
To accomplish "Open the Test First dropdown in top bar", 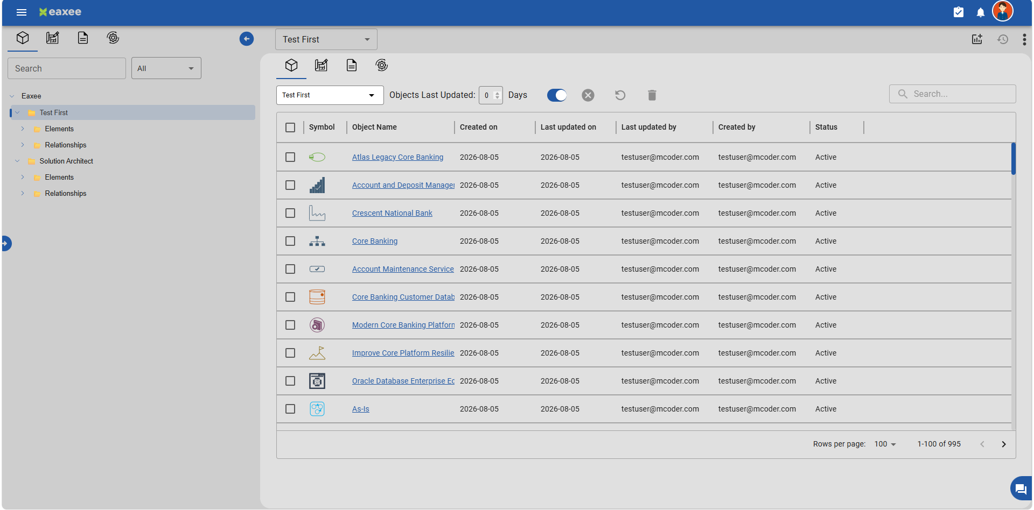I will [326, 39].
